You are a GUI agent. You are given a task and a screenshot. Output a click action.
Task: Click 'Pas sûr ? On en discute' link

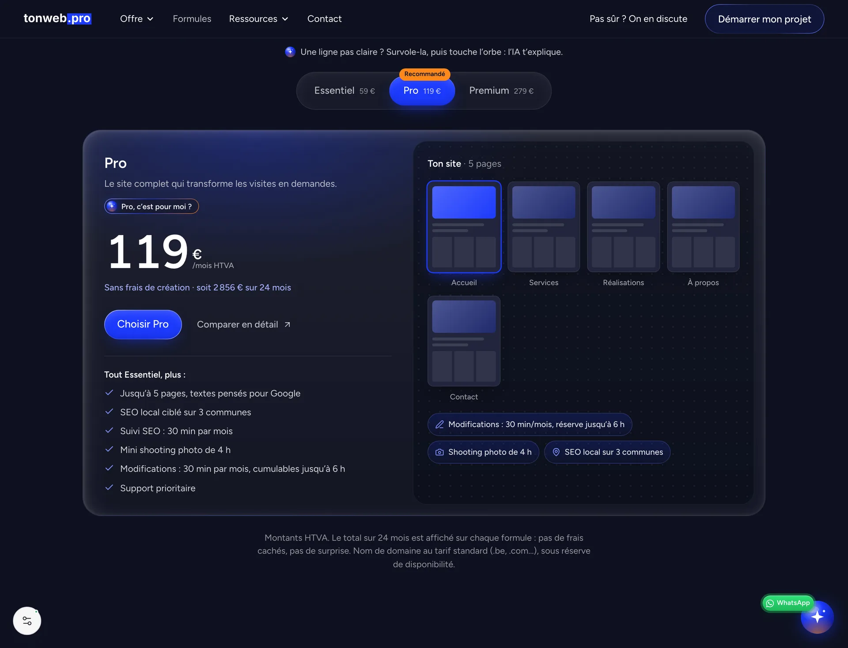(x=638, y=19)
